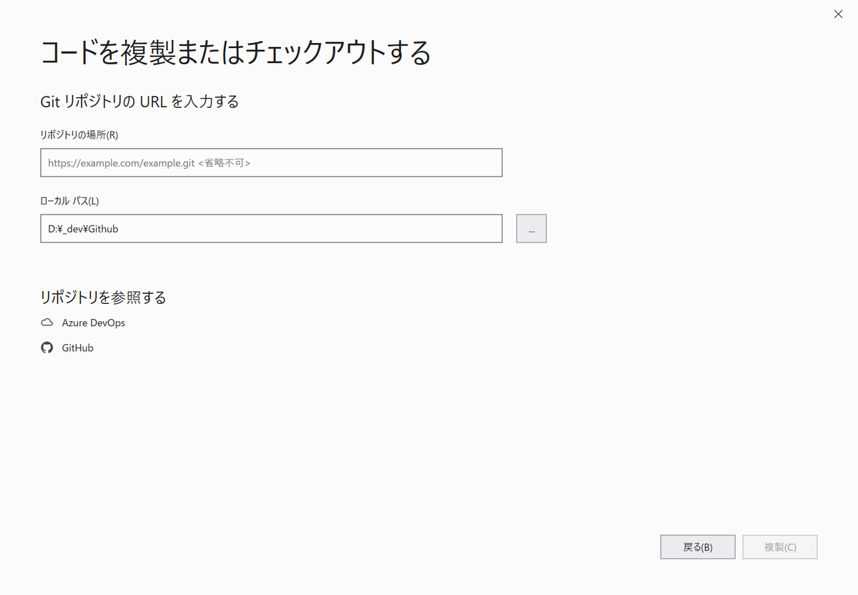This screenshot has height=595, width=858.
Task: Click the Git リポジトリの URL heading
Action: [x=140, y=102]
